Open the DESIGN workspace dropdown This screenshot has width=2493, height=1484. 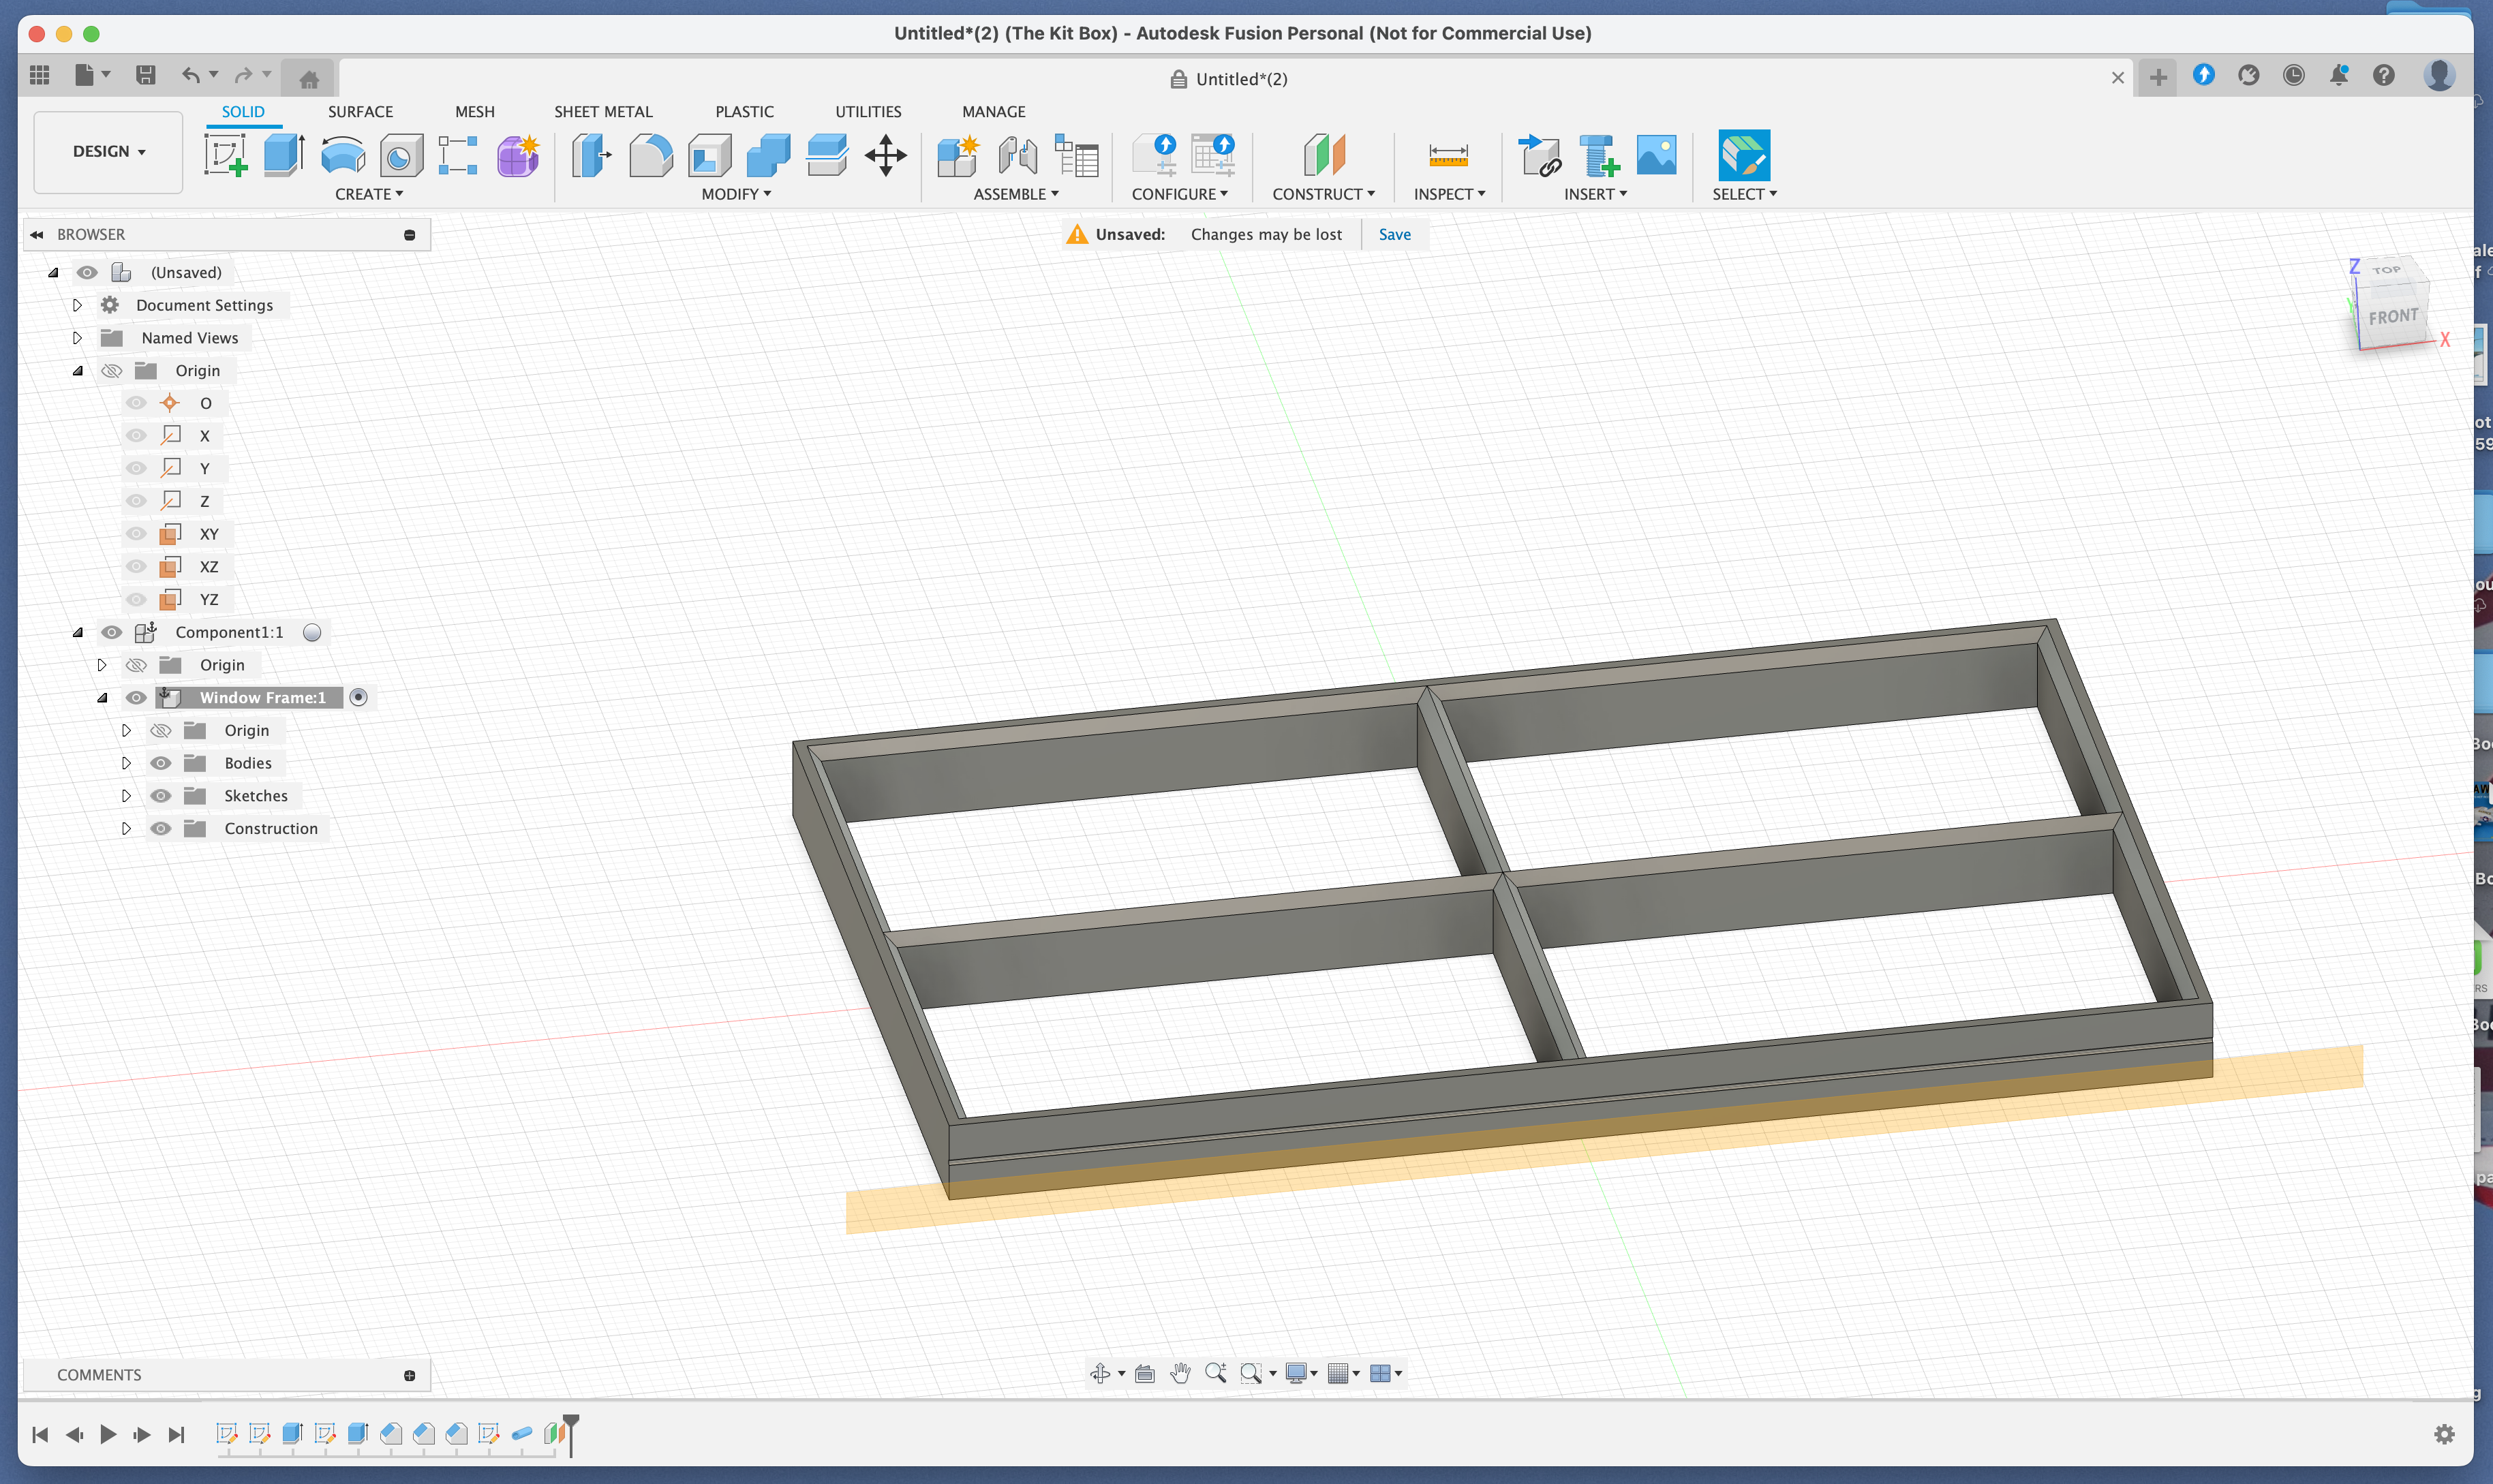tap(108, 151)
